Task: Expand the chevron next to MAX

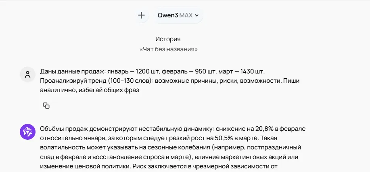Action: click(197, 15)
